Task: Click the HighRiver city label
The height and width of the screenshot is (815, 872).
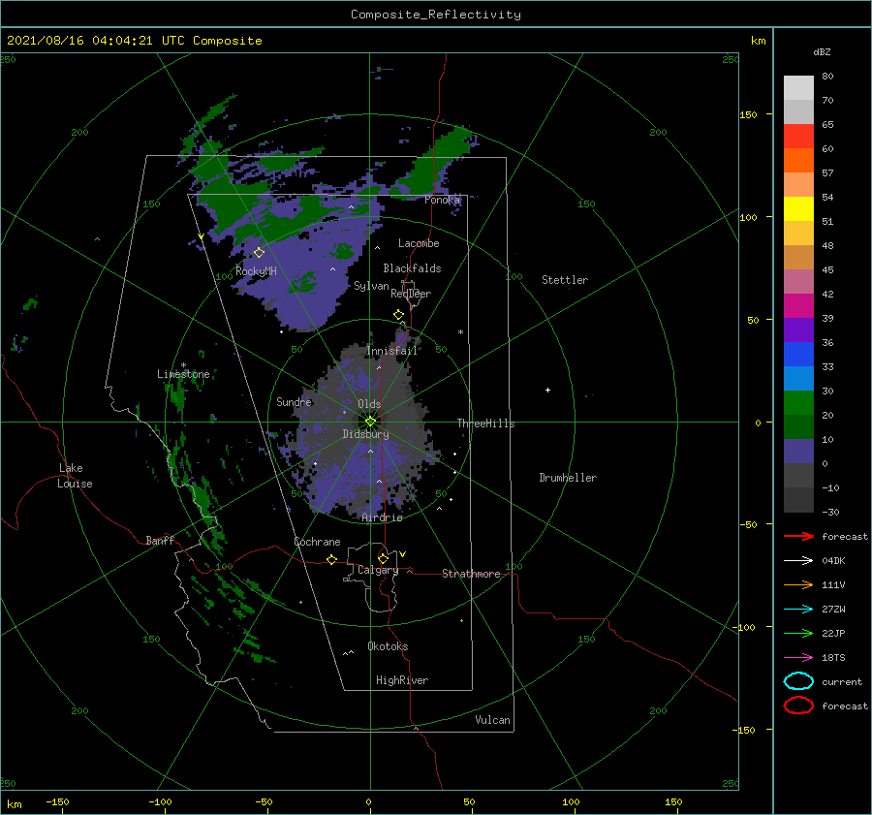Action: 402,680
